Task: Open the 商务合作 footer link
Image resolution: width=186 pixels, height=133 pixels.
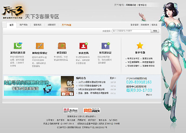Action: click(x=103, y=120)
